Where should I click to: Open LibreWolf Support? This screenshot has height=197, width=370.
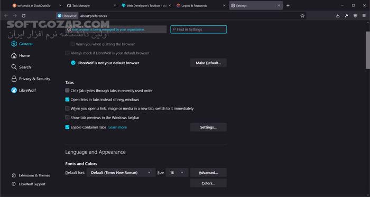click(x=29, y=184)
